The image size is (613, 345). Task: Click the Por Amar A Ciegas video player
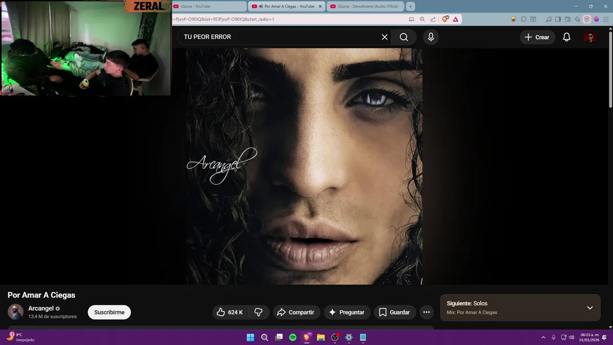pos(304,166)
